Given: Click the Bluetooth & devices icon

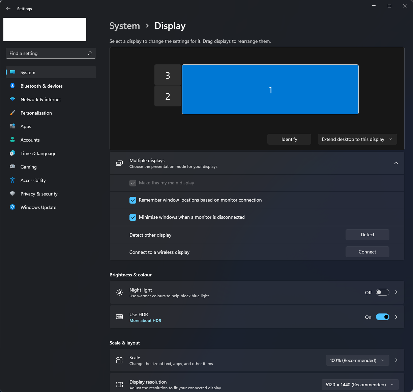Looking at the screenshot, I should pos(12,86).
